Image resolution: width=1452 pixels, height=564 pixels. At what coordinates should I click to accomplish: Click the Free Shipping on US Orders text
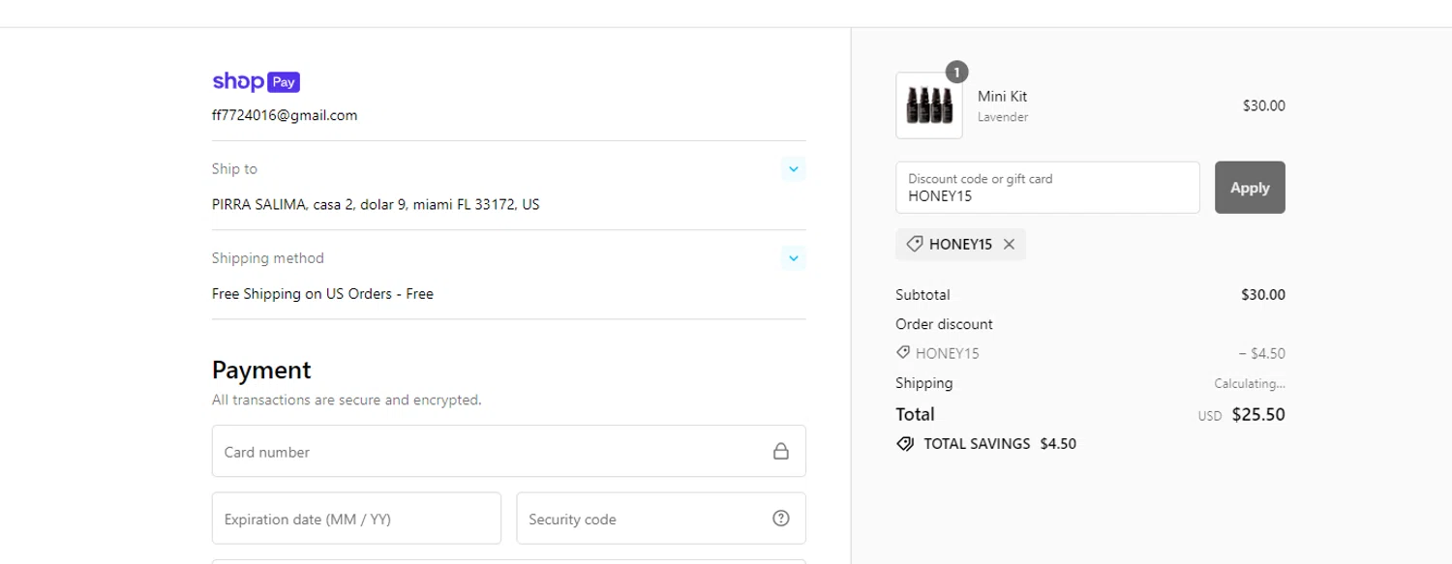point(322,294)
